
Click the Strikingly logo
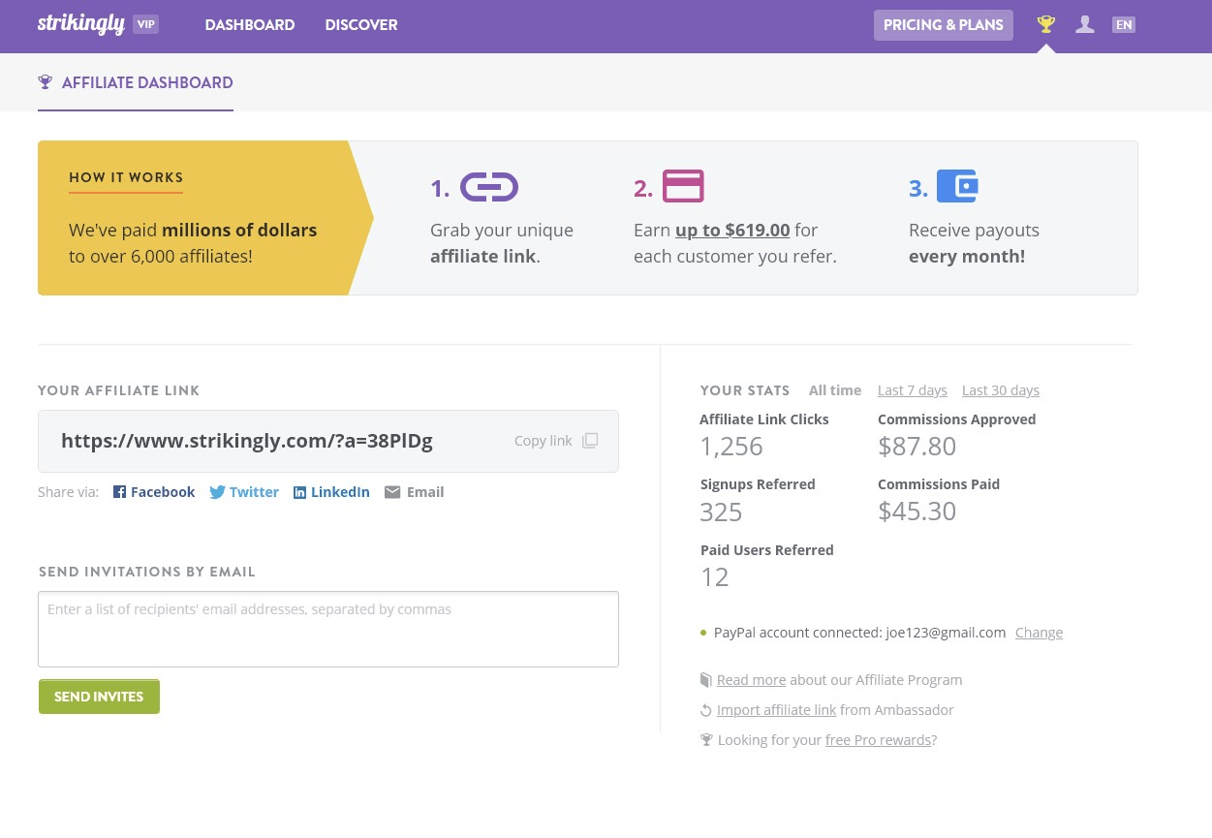click(81, 24)
